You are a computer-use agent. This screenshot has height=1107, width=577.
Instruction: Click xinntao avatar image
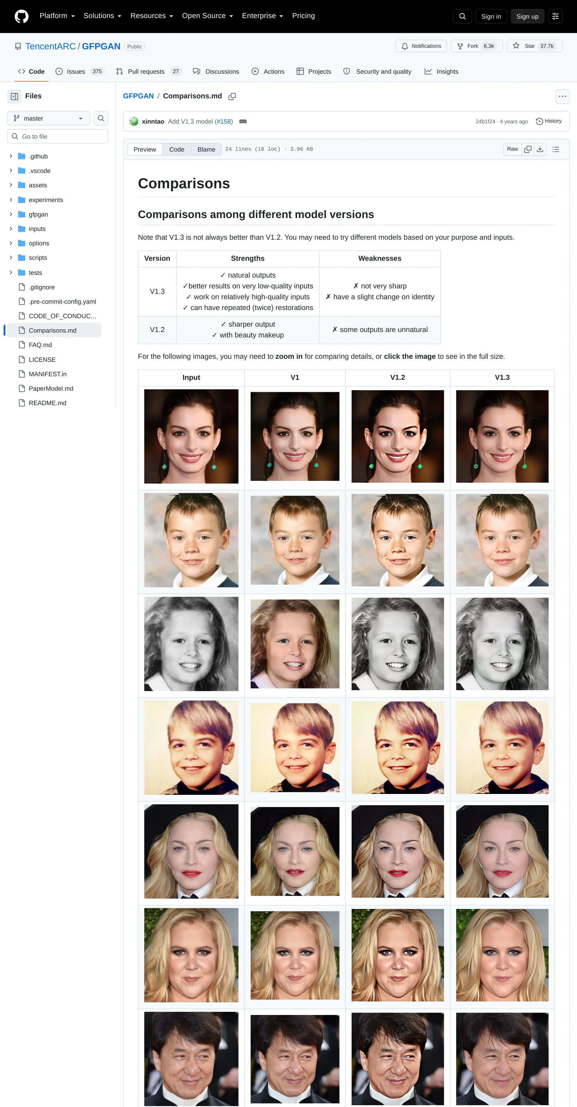coord(133,121)
